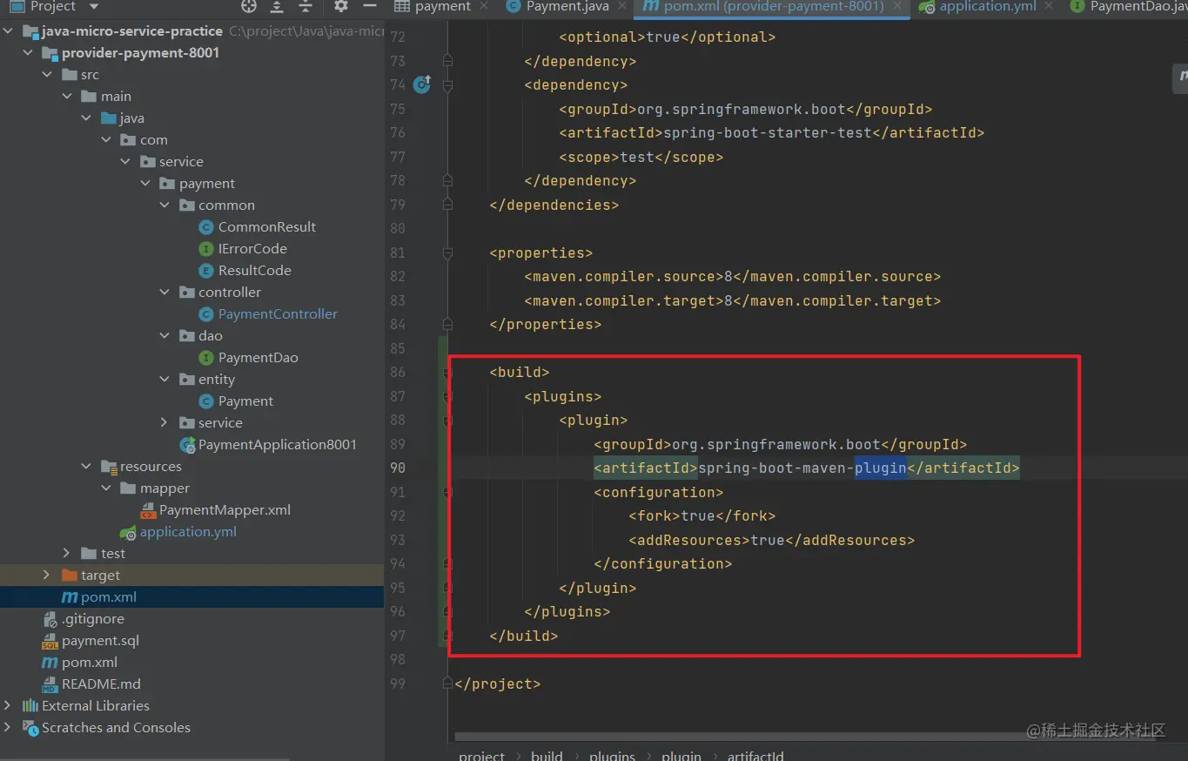Switch to the PaymentDao.java tab

pos(1136,7)
